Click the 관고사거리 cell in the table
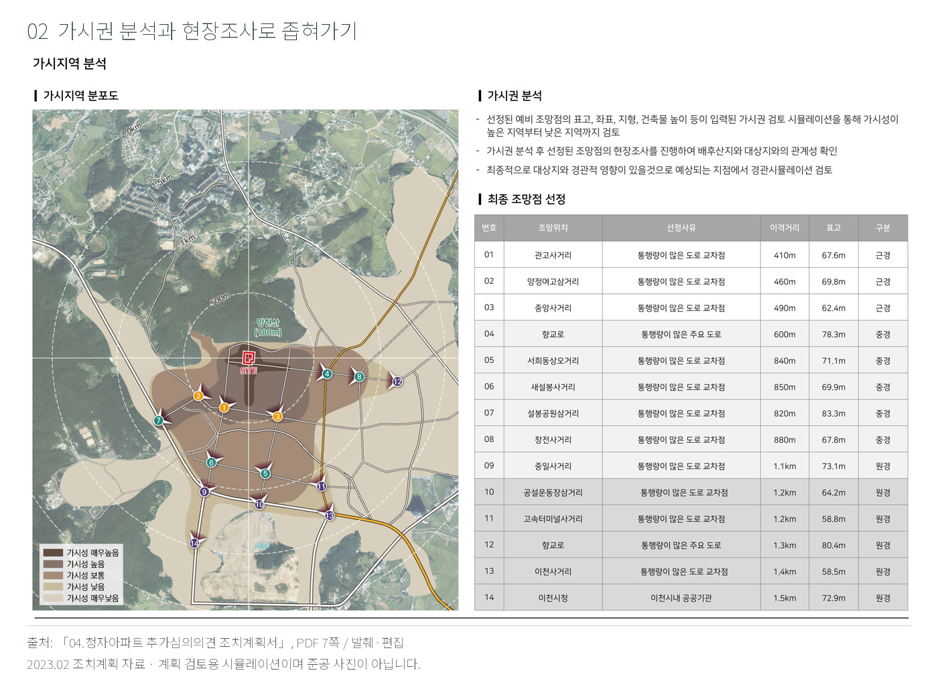This screenshot has height=691, width=938. pyautogui.click(x=553, y=255)
